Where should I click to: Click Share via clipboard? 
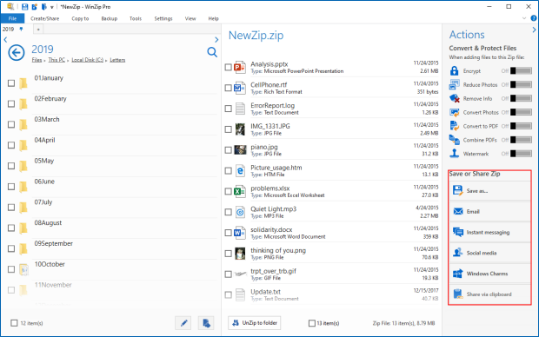[489, 294]
